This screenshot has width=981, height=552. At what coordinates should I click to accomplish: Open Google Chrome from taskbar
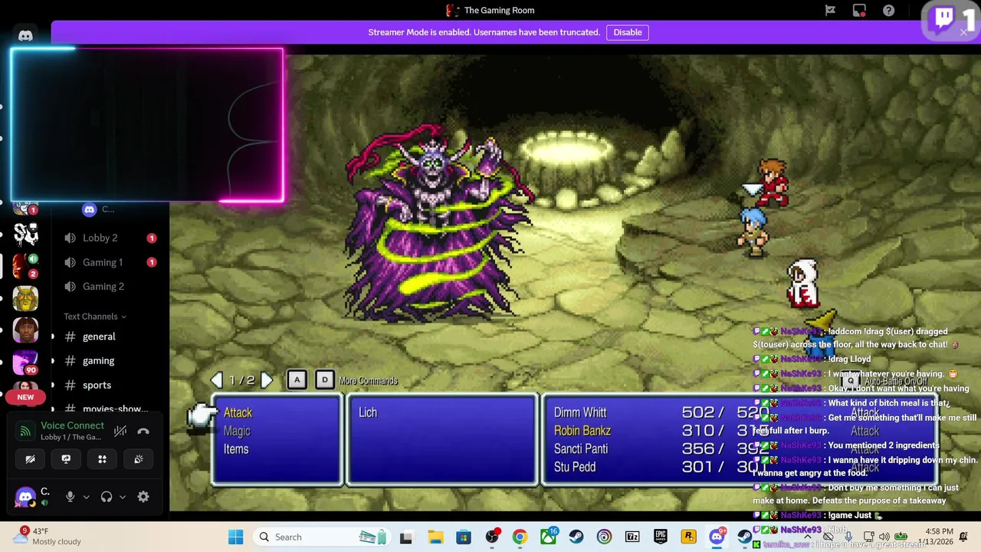(520, 537)
